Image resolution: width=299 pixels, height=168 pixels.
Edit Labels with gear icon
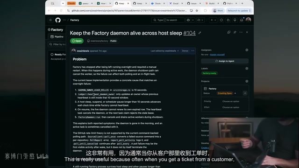tap(247, 69)
